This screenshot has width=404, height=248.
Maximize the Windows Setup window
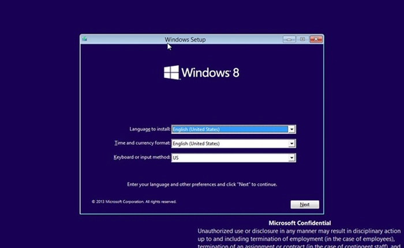click(x=302, y=39)
